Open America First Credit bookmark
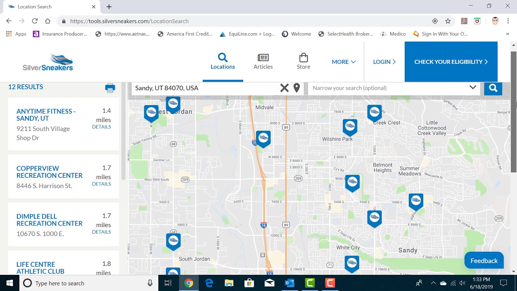Screen dimensions: 517x291 pos(185,34)
